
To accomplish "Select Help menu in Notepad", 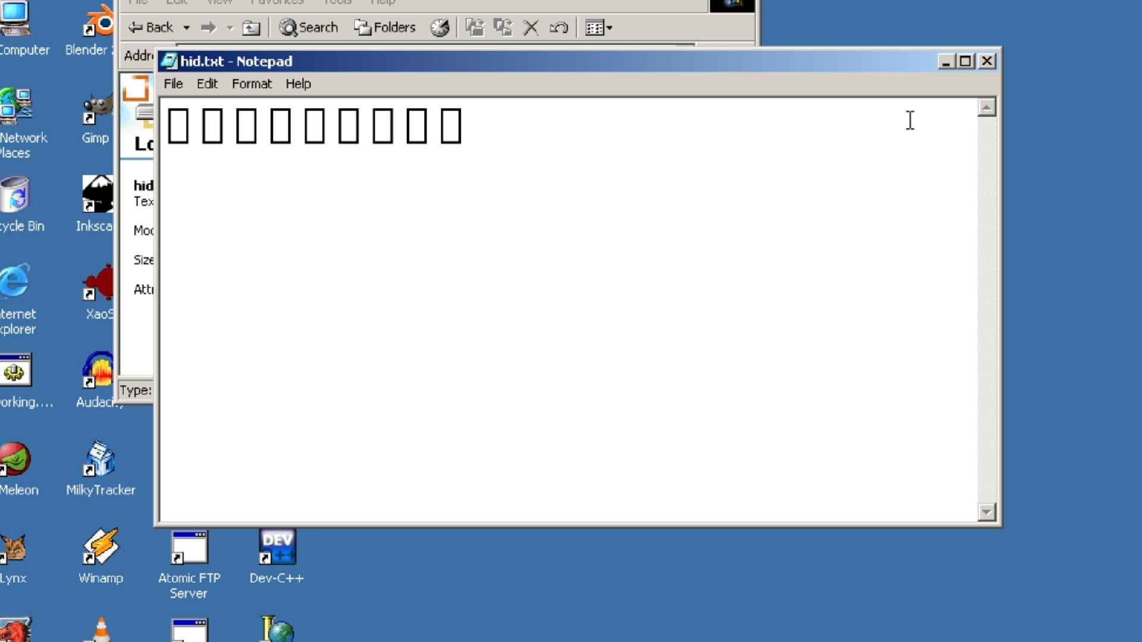I will (x=298, y=84).
